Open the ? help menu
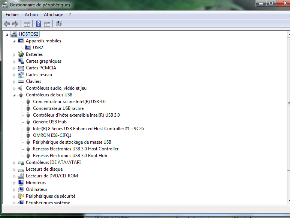 70,15
